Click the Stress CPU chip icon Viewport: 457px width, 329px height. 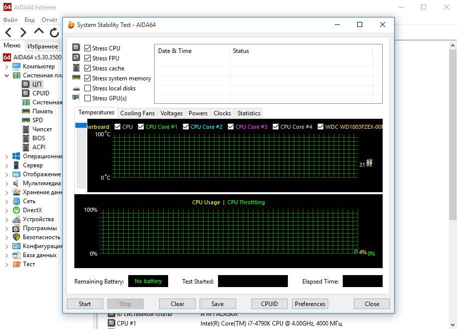(x=76, y=47)
